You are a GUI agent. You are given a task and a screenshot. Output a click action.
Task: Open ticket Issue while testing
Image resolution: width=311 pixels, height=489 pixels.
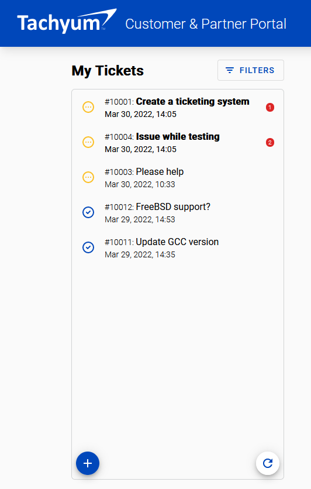pos(178,143)
